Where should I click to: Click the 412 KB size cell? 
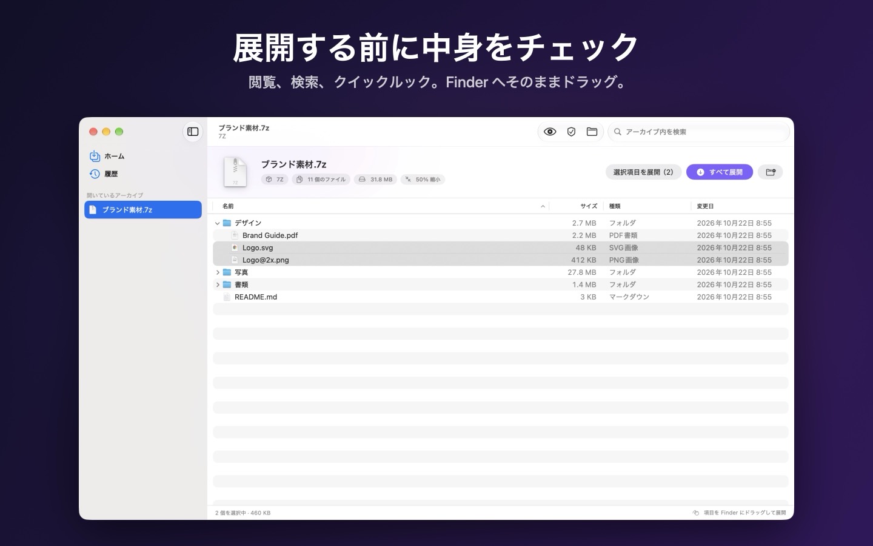tap(584, 260)
